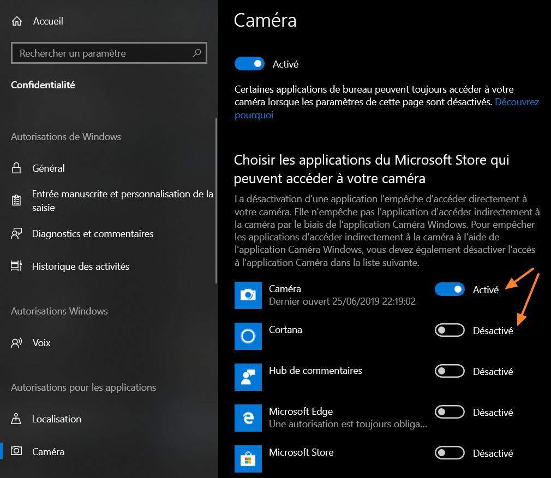Select Caméra in the sidebar
The image size is (551, 478).
pyautogui.click(x=48, y=452)
